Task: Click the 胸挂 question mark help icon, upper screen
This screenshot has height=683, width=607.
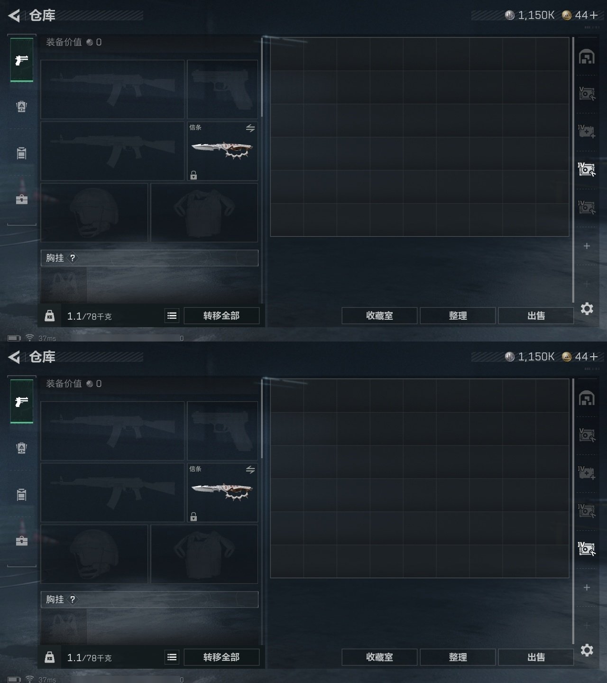Action: (x=73, y=258)
